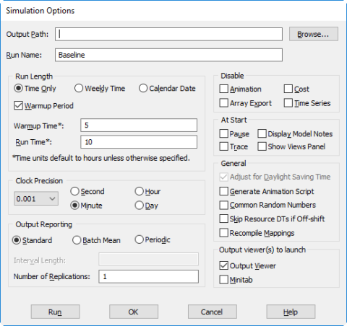
Task: Confirm settings with the OK button
Action: coord(134,312)
